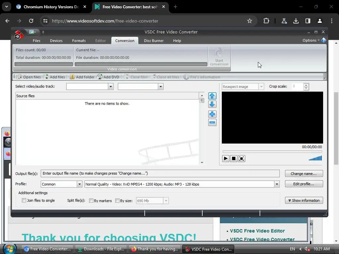Increase the Crop scale value
The width and height of the screenshot is (339, 254).
pos(306,85)
